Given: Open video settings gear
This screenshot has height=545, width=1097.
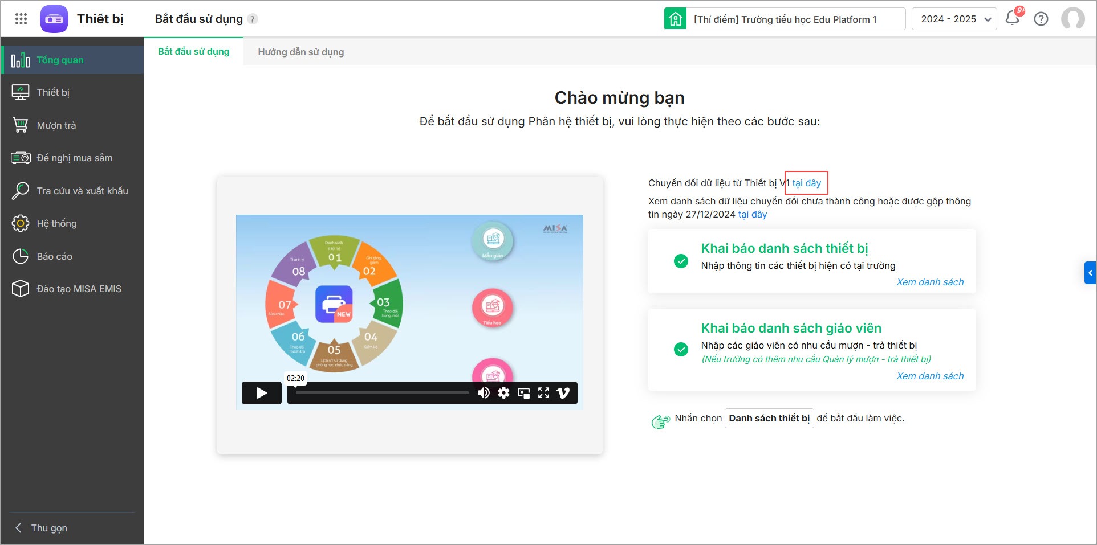Looking at the screenshot, I should (503, 392).
